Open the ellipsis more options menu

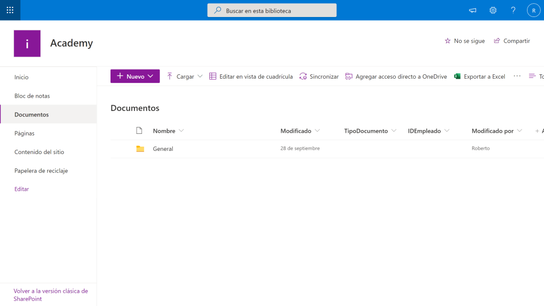click(x=517, y=76)
